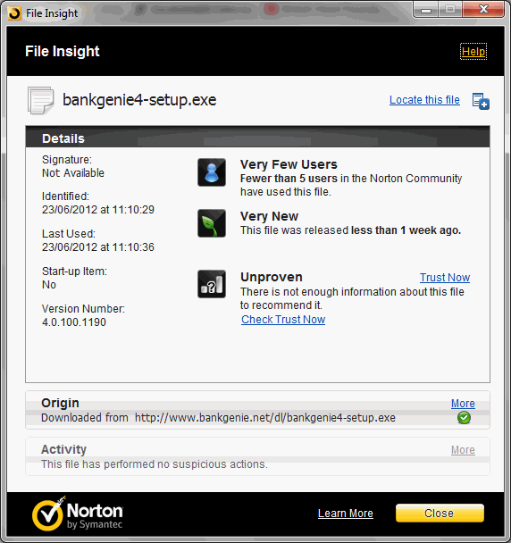511x543 pixels.
Task: Click the document icon next to bankgenie4-setup.exe
Action: 41,100
